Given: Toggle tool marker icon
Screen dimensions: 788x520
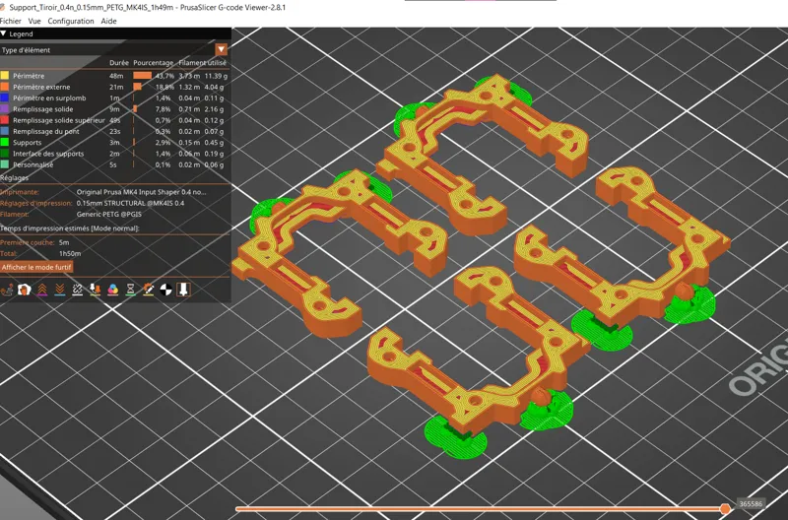Looking at the screenshot, I should coord(183,290).
